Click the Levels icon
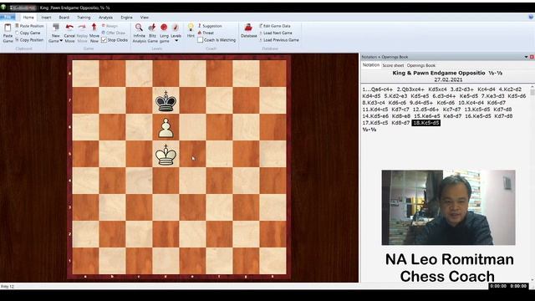Image resolution: width=535 pixels, height=301 pixels. point(176,28)
